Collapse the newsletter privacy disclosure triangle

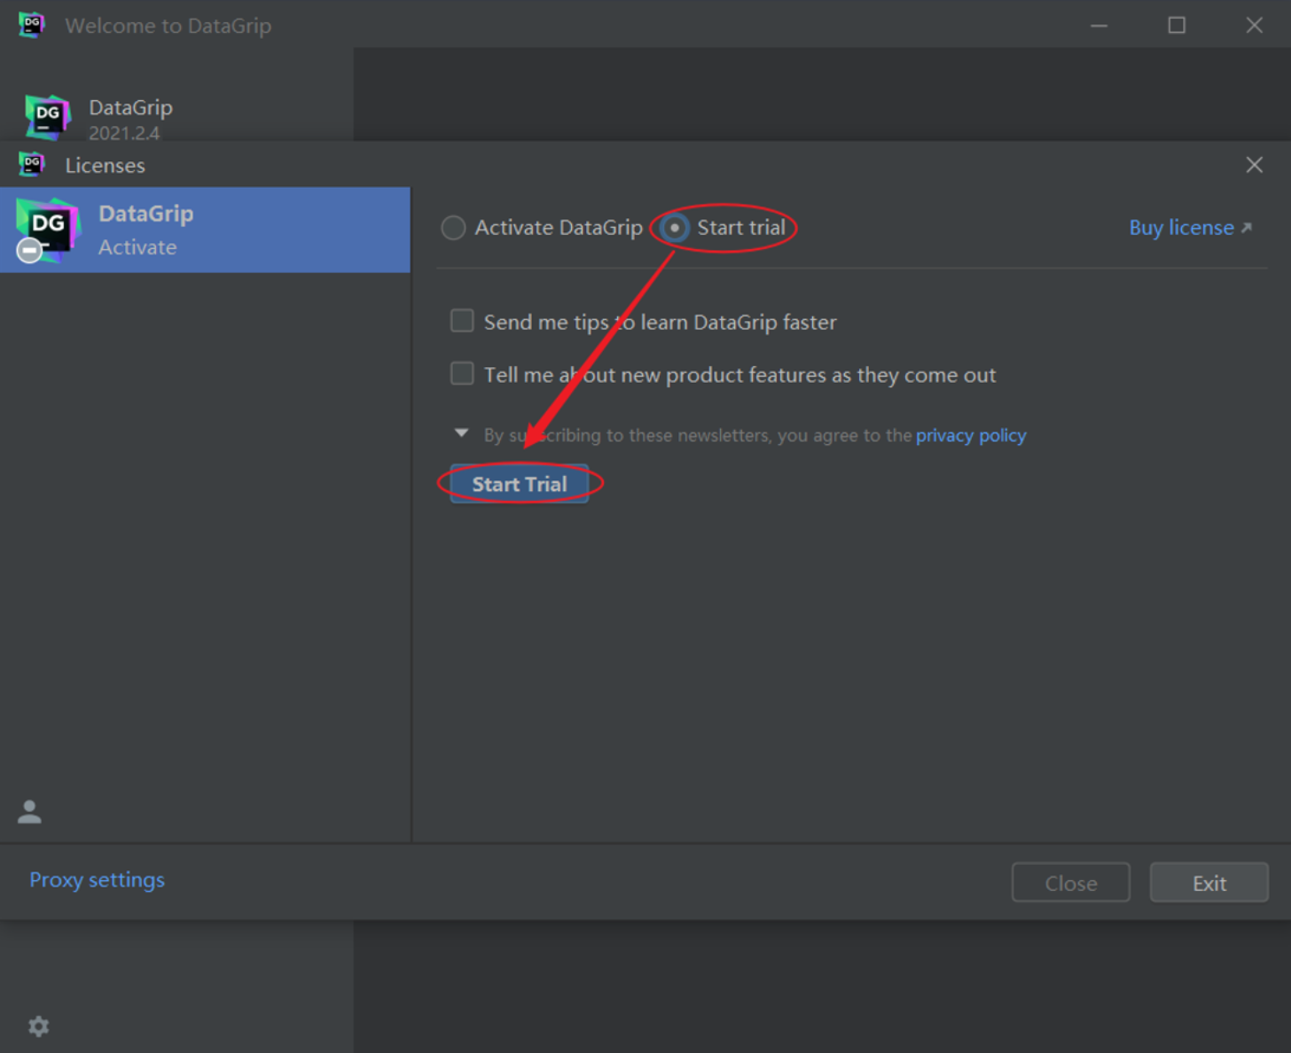pos(461,433)
